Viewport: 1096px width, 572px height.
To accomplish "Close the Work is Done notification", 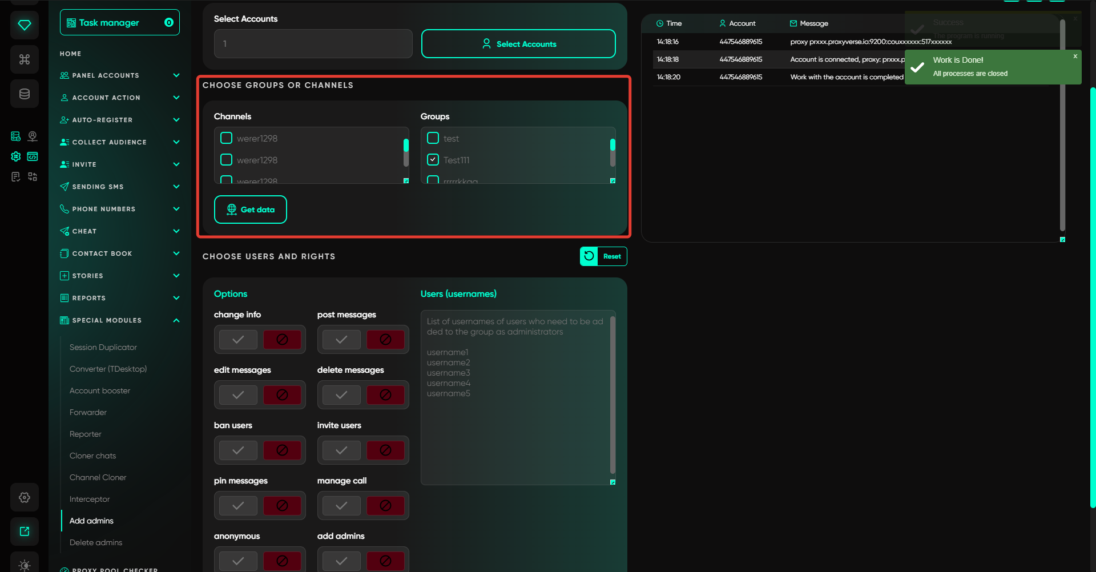I will tap(1075, 57).
